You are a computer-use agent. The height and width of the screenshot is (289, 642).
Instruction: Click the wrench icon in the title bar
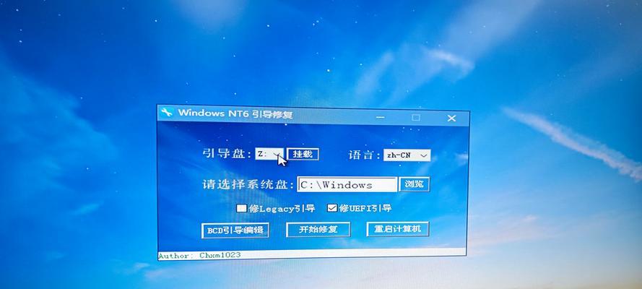167,112
